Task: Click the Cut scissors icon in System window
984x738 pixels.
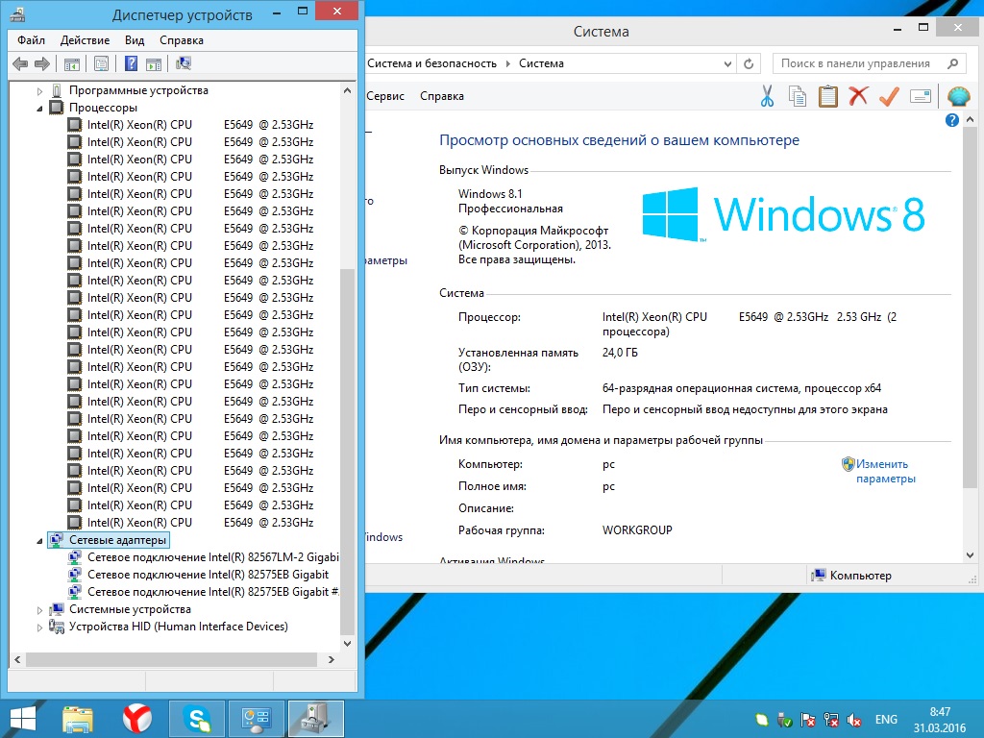Action: click(x=767, y=97)
